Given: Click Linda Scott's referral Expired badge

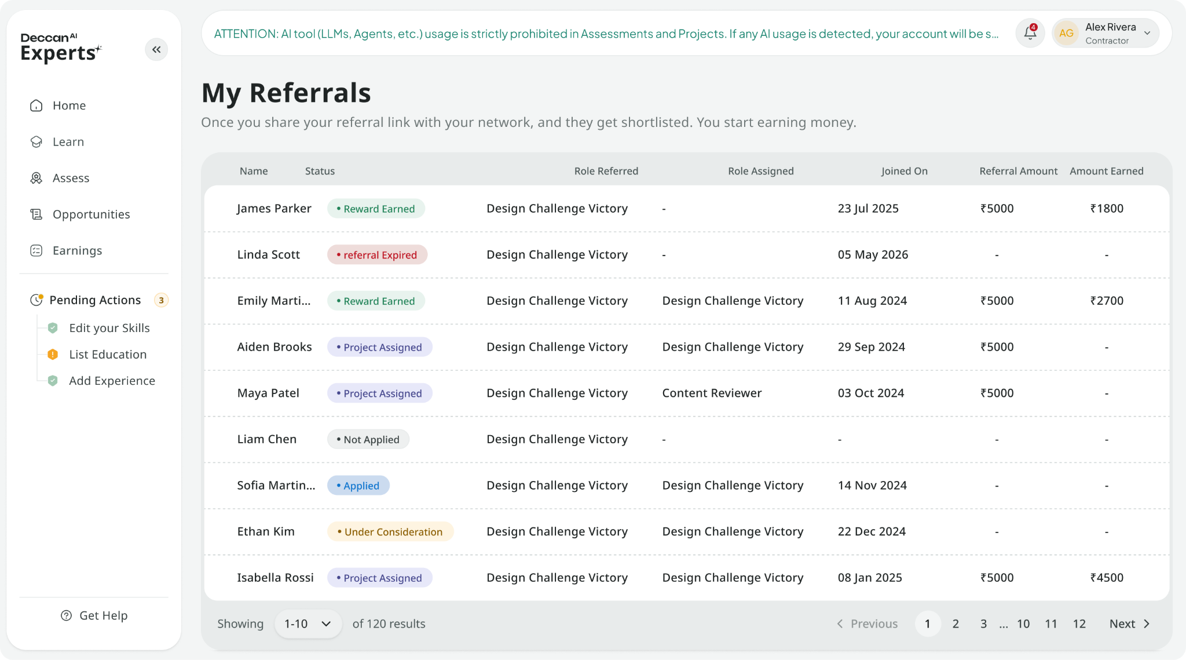Looking at the screenshot, I should [377, 255].
